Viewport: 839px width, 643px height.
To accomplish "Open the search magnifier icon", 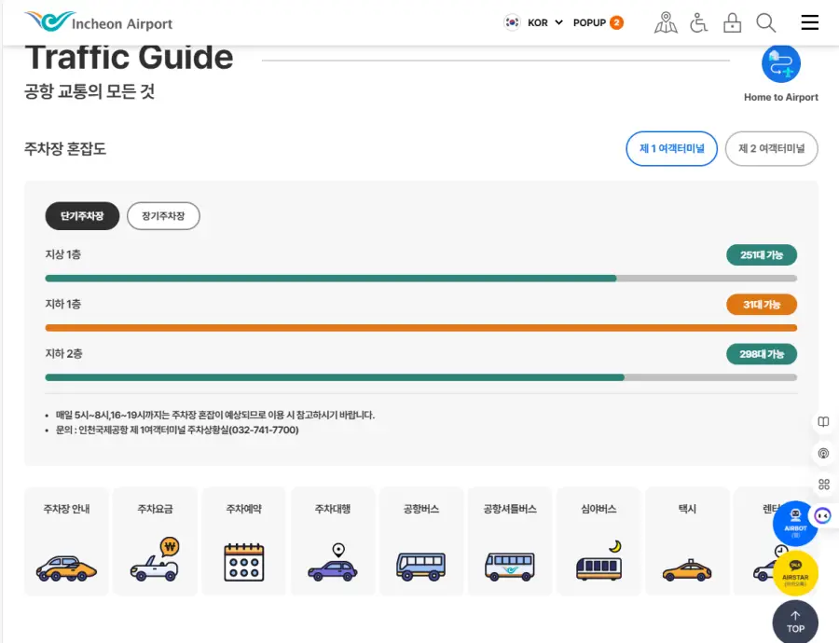I will (765, 22).
